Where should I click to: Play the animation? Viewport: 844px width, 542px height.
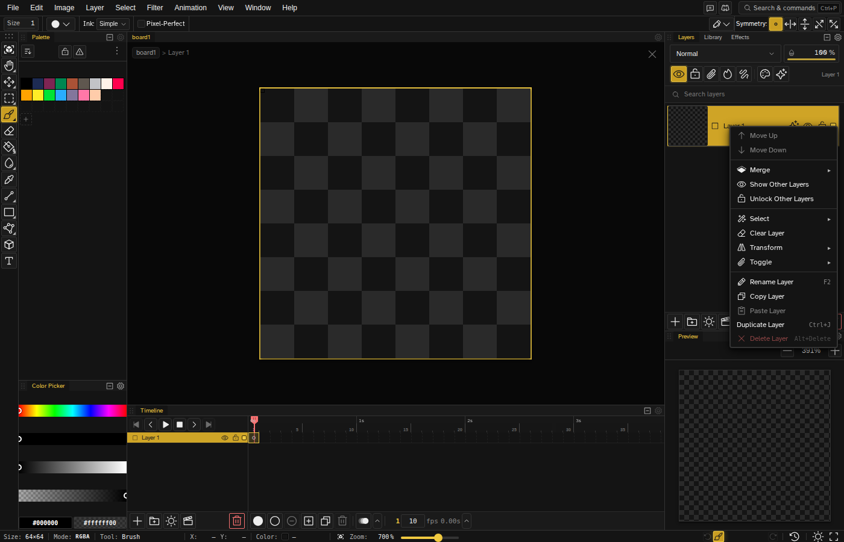(165, 425)
